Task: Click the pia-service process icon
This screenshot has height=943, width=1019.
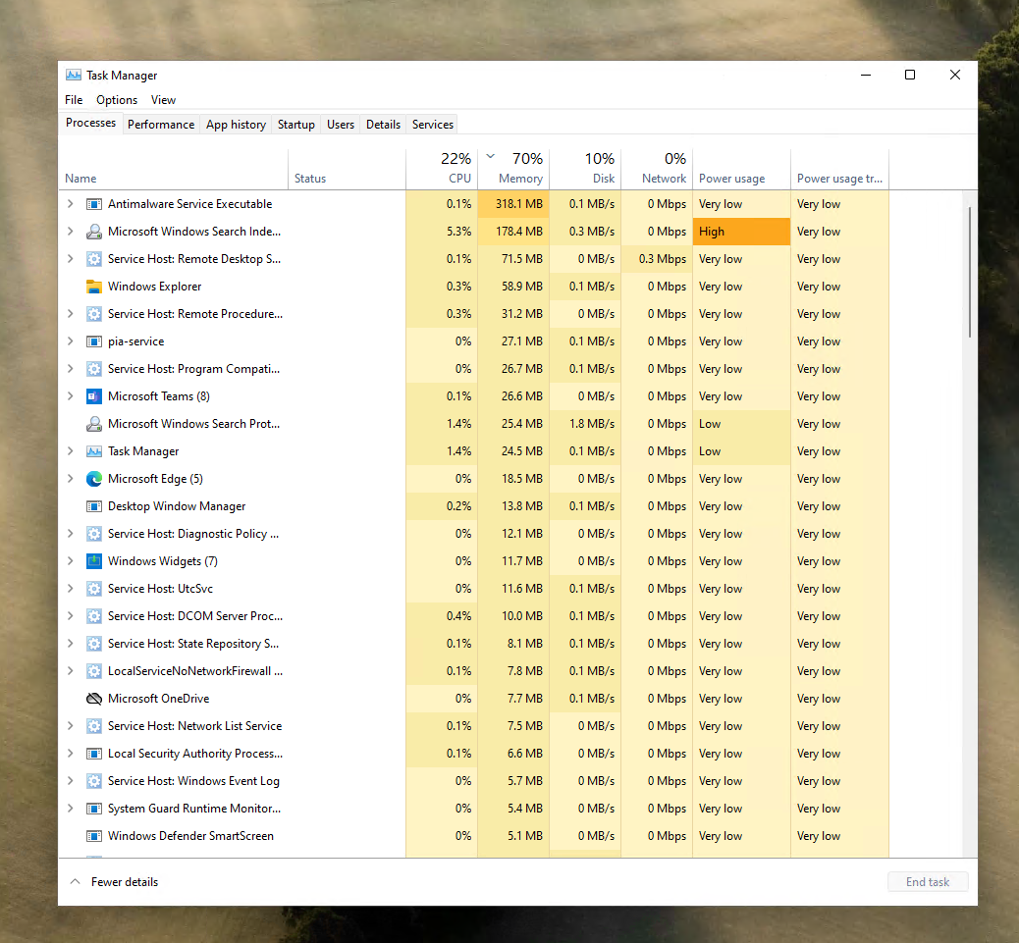Action: (x=94, y=341)
